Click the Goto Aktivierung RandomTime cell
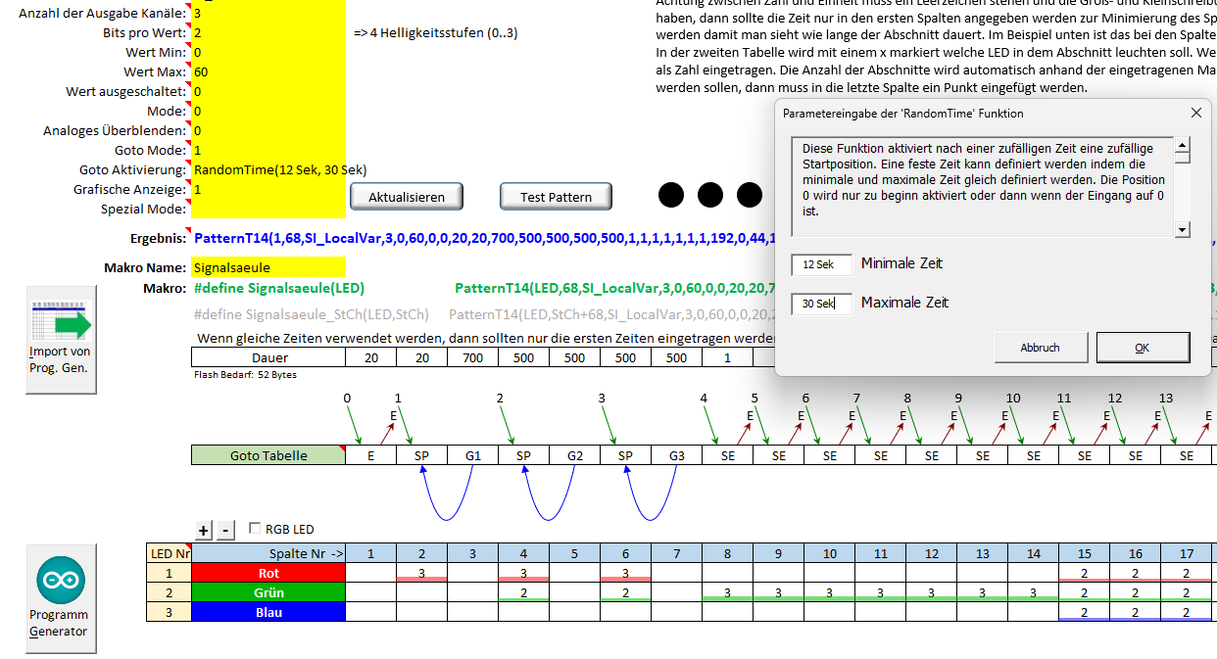This screenshot has height=659, width=1217. click(x=268, y=169)
